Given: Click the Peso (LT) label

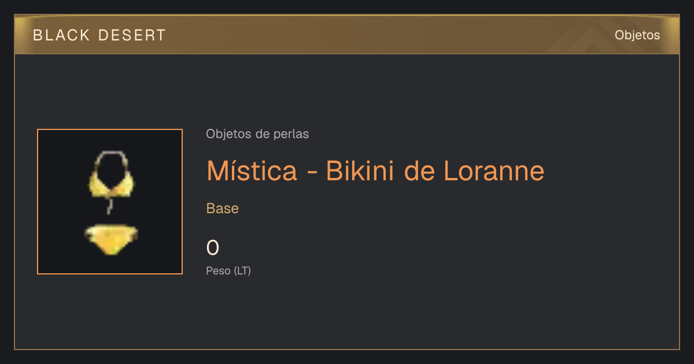Looking at the screenshot, I should tap(228, 270).
